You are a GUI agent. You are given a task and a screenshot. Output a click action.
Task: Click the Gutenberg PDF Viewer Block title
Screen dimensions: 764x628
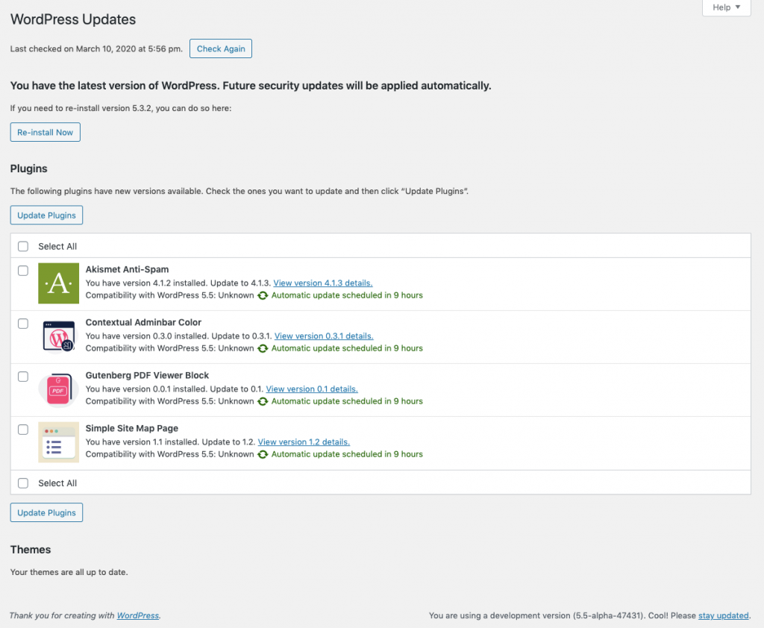tap(147, 376)
